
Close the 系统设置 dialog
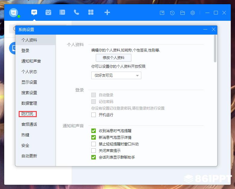214,29
